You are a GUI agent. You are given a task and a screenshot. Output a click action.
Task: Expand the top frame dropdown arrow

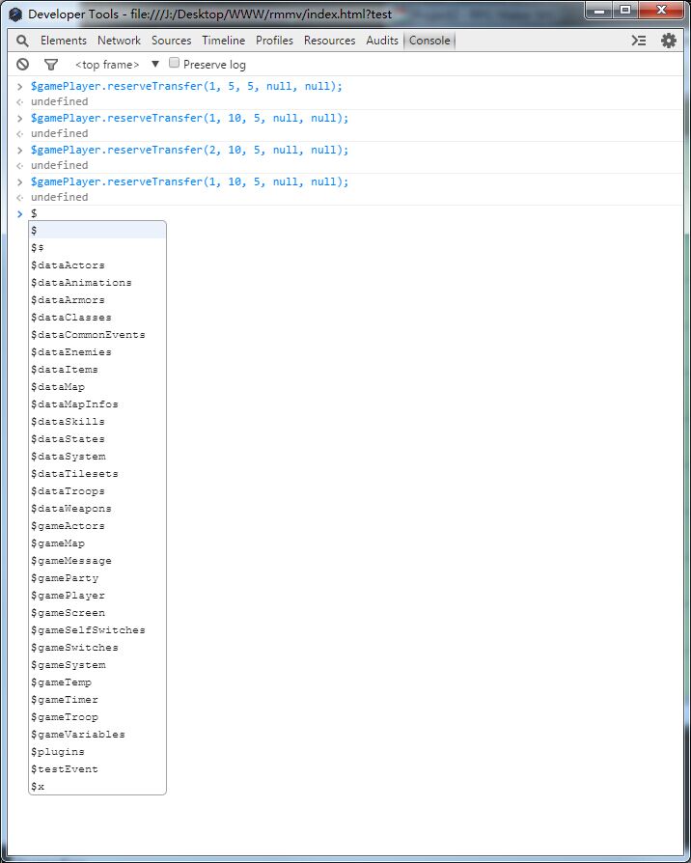tap(155, 64)
